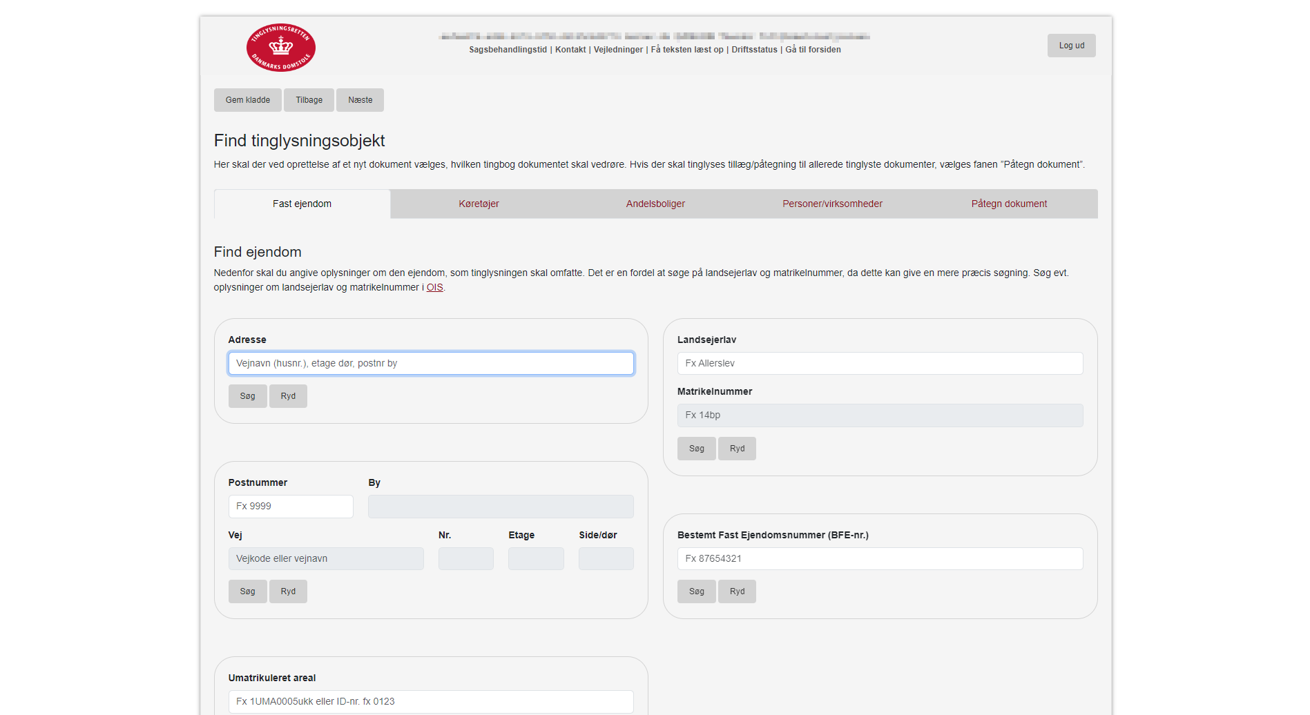
Task: Click into the Landsejerlav text field
Action: point(880,364)
